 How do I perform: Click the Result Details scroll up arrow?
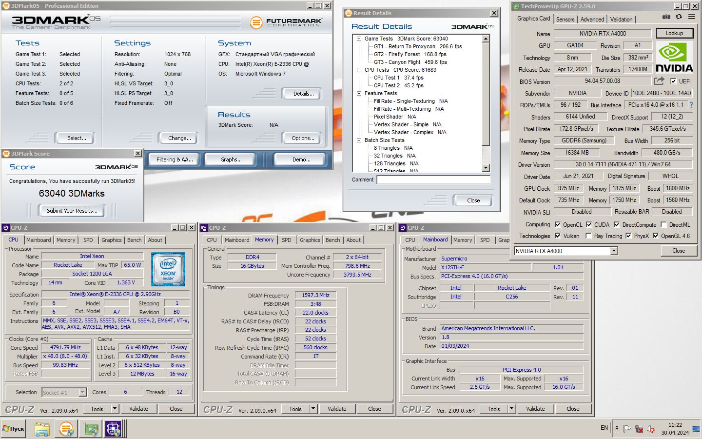(x=486, y=39)
